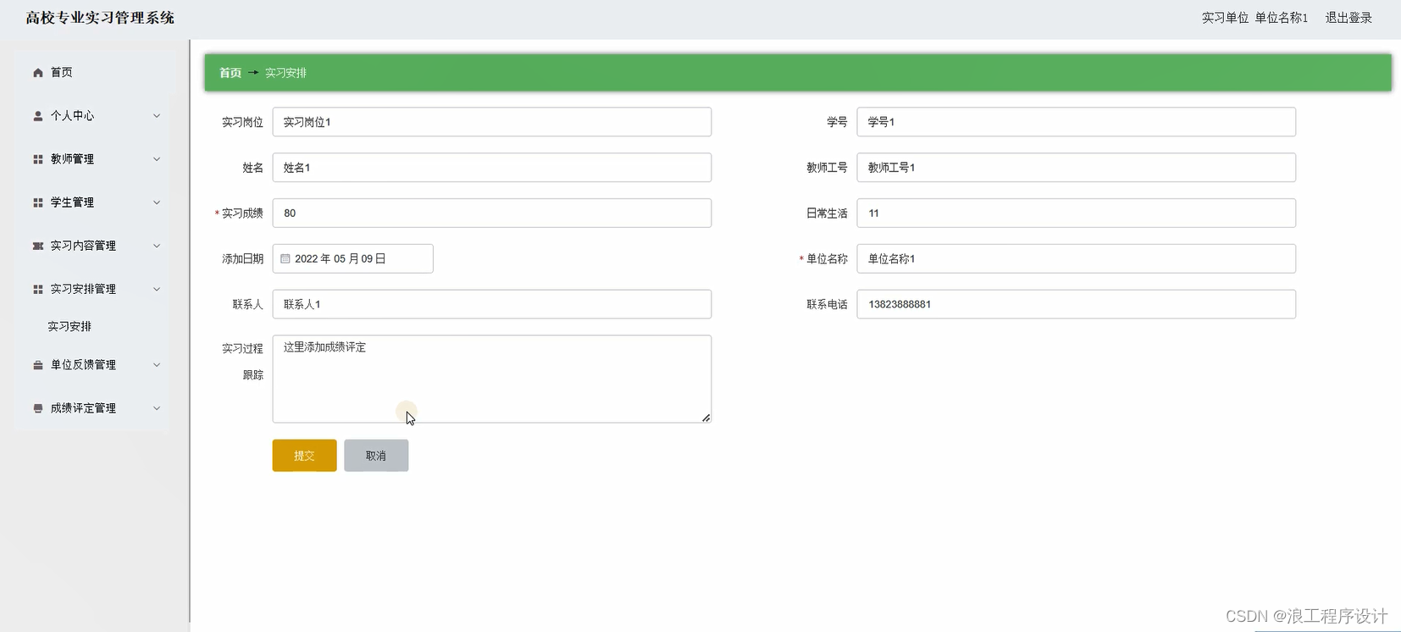The image size is (1401, 632).
Task: Focus the 日常生活 field showing 11
Action: pos(1076,213)
